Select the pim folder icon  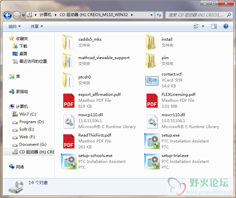(151, 61)
